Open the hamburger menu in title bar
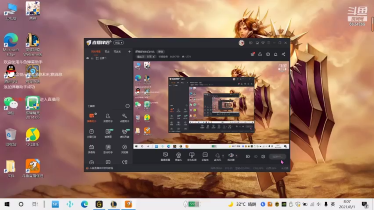Image resolution: width=374 pixels, height=210 pixels. (x=268, y=43)
